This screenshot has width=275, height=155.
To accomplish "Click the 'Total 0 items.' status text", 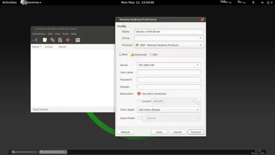I will coord(41,109).
